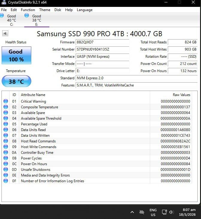Click the Power On Count value 212 count
The height and width of the screenshot is (219, 201).
[x=182, y=64]
